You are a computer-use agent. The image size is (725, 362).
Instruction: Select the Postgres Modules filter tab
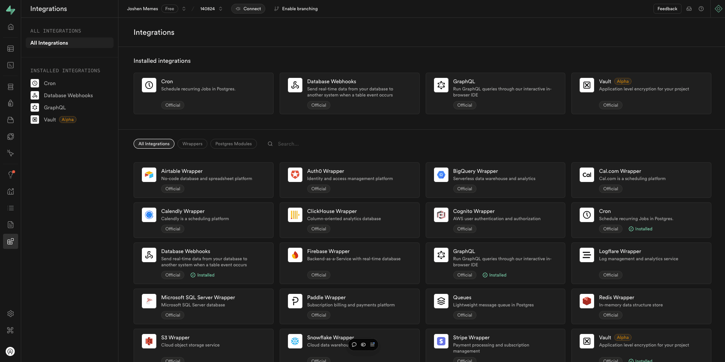233,144
